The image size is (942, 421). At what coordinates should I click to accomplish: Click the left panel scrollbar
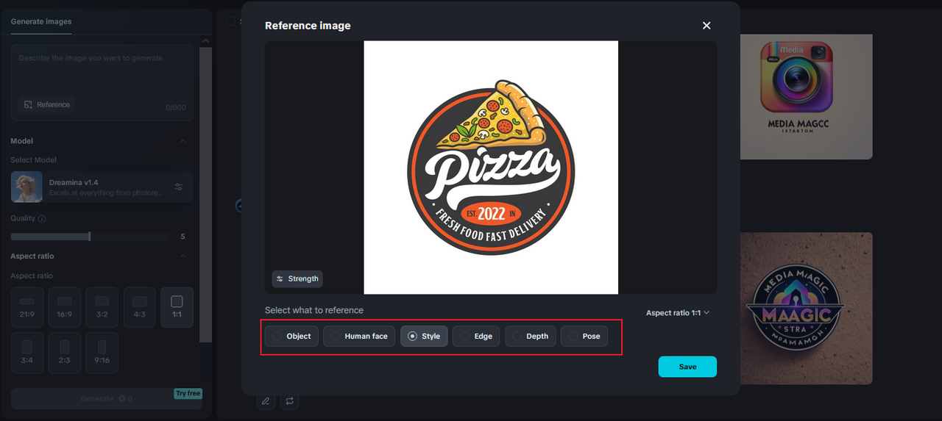(206, 195)
